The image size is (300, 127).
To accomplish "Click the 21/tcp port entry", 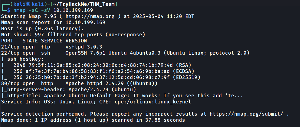I will pyautogui.click(x=11, y=47).
